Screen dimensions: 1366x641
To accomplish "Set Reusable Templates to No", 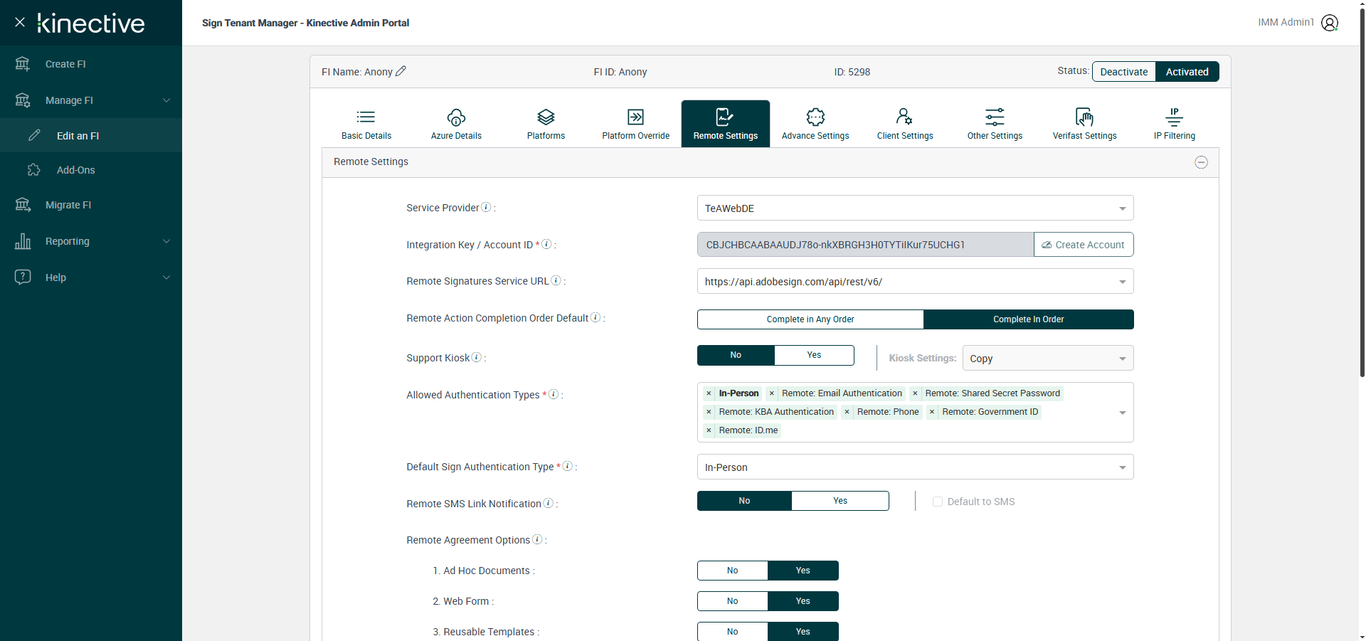I will pyautogui.click(x=732, y=632).
